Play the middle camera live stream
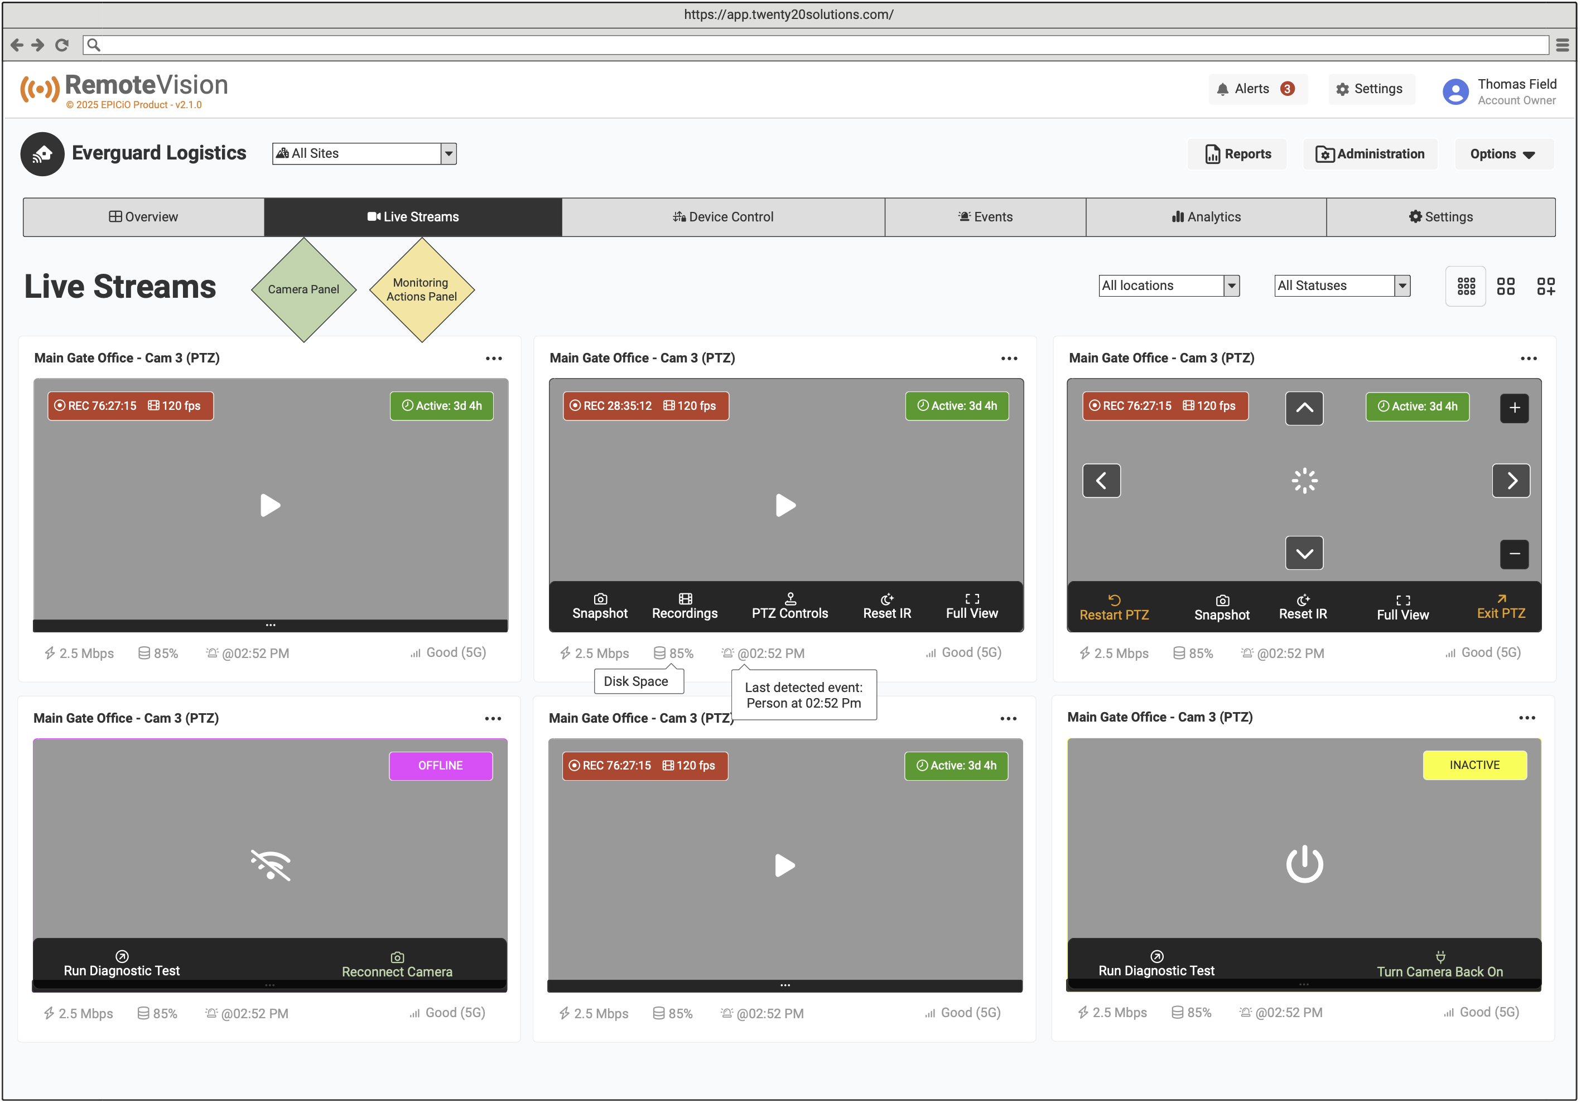This screenshot has width=1581, height=1103. [785, 506]
